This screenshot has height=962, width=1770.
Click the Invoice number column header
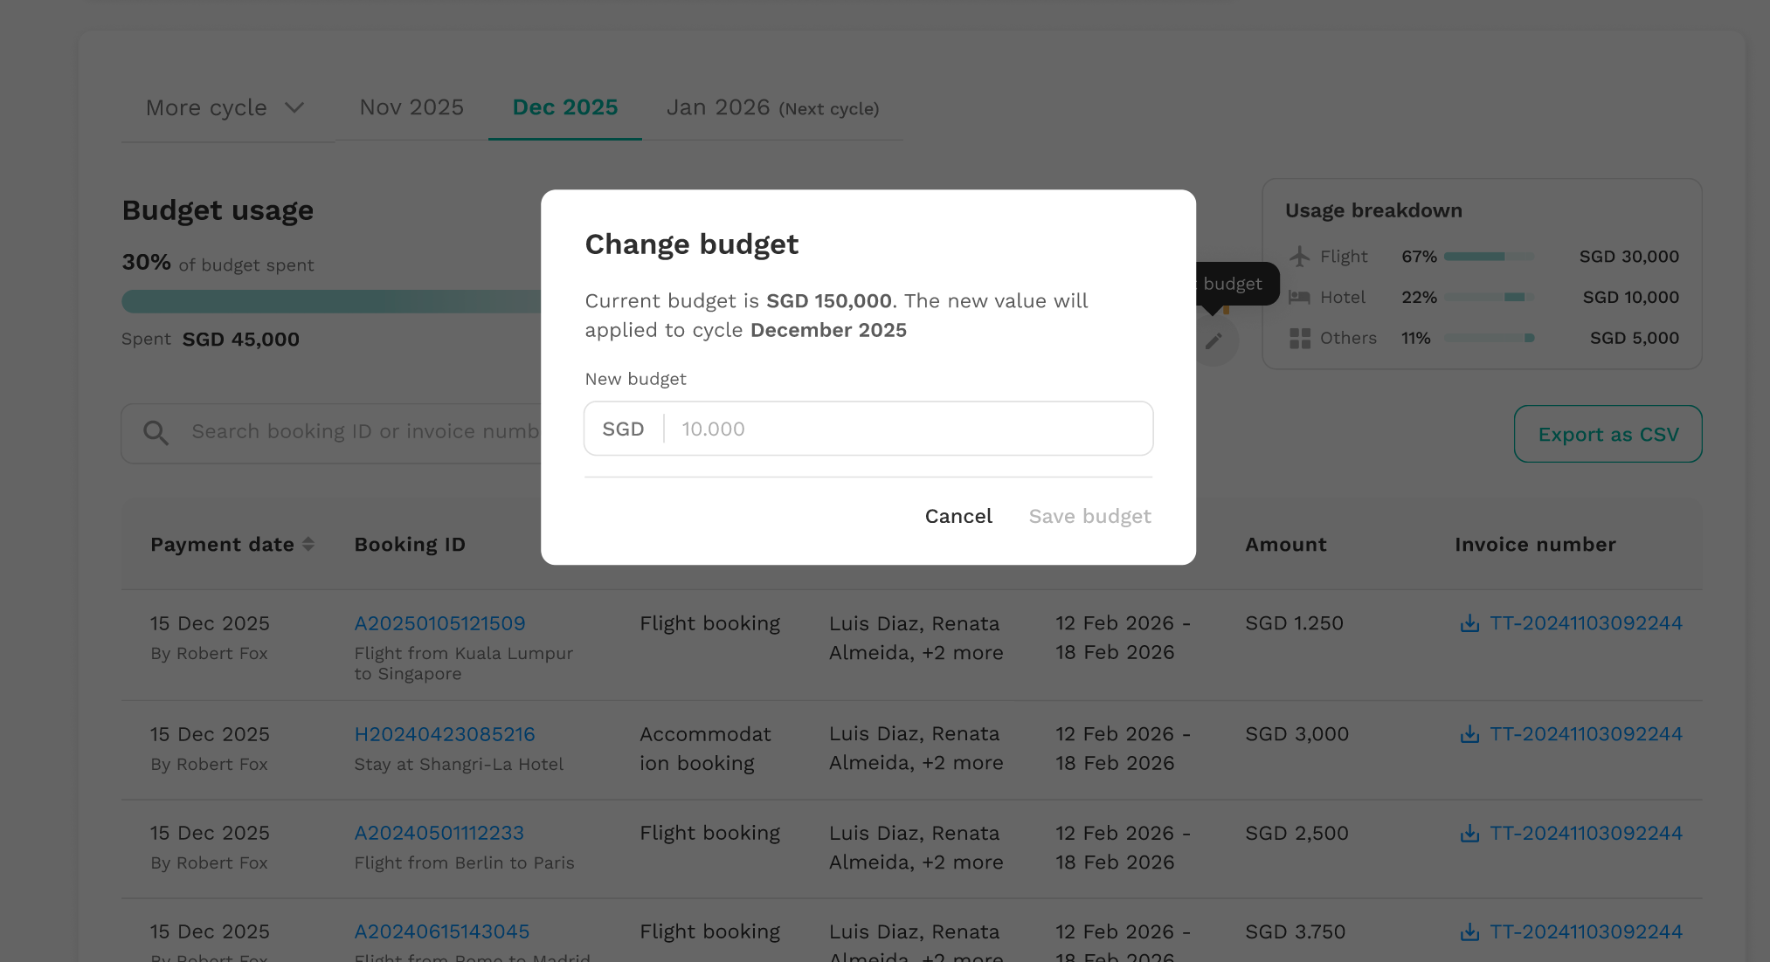coord(1536,545)
